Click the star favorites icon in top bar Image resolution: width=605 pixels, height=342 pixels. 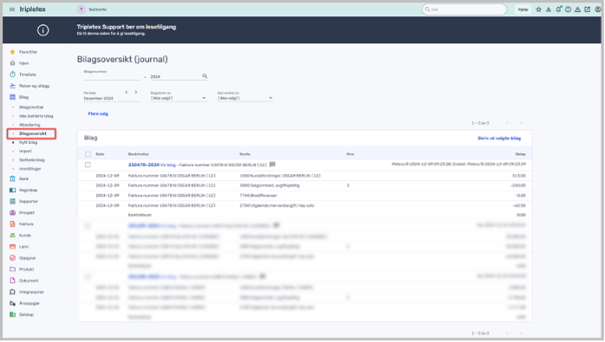[538, 10]
